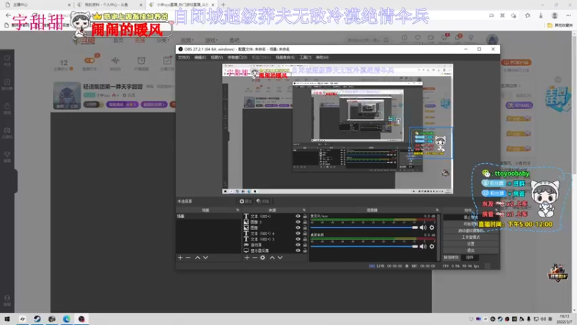This screenshot has height=325, width=577.
Task: Toggle visibility of 图像 2 source
Action: (x=298, y=222)
